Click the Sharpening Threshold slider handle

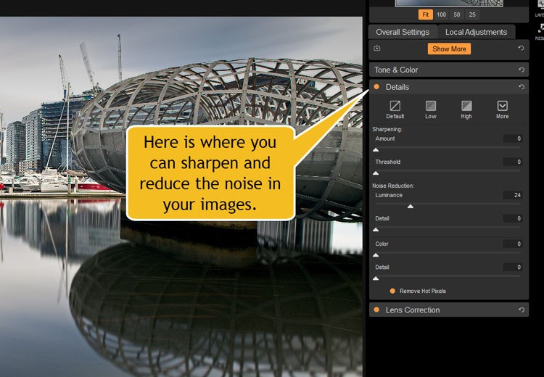[376, 173]
